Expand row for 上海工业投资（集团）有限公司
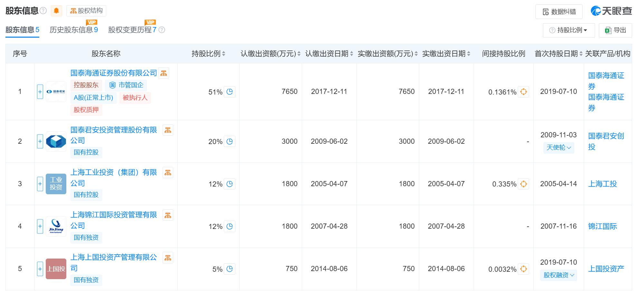Image resolution: width=635 pixels, height=292 pixels. pos(40,184)
